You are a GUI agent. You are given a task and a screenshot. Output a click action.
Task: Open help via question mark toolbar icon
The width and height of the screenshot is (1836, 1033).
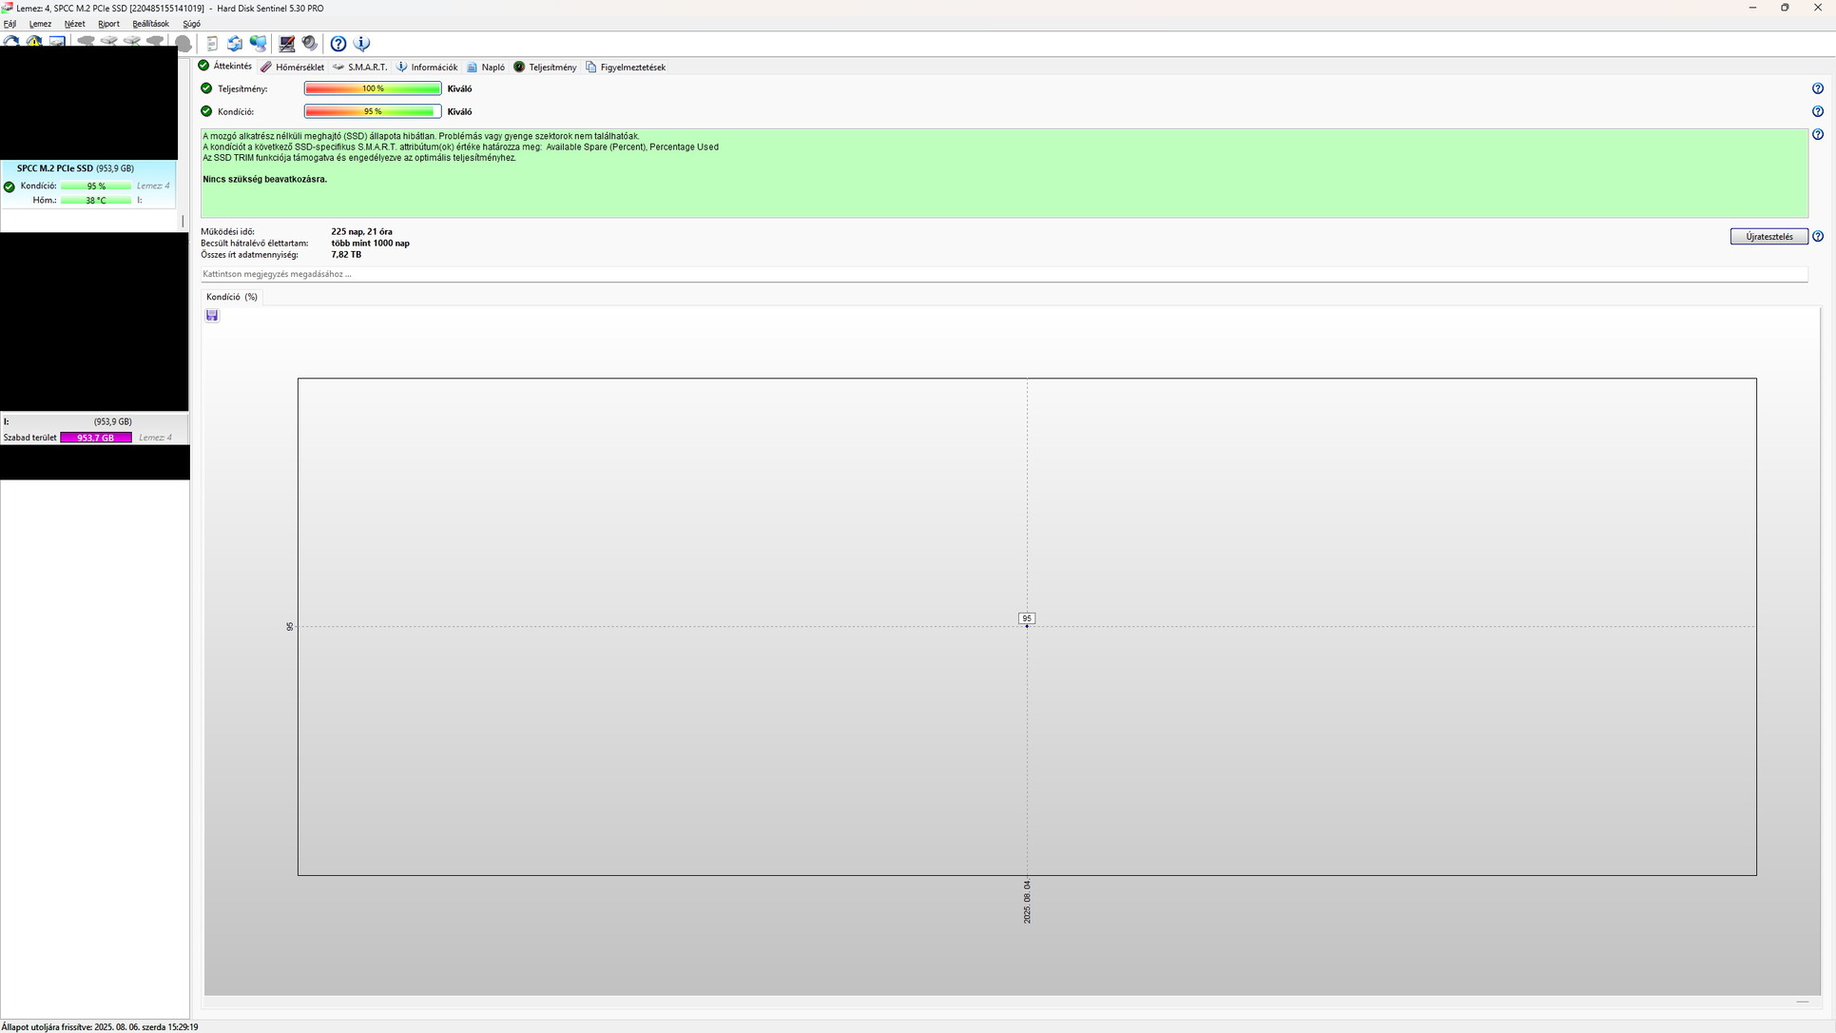(338, 44)
